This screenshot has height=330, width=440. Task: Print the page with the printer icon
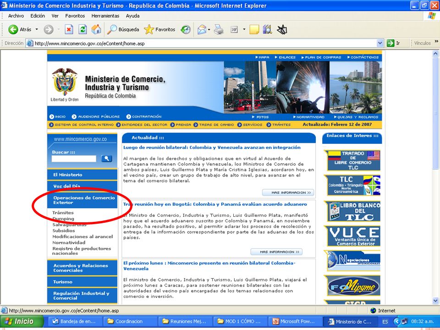pyautogui.click(x=219, y=29)
